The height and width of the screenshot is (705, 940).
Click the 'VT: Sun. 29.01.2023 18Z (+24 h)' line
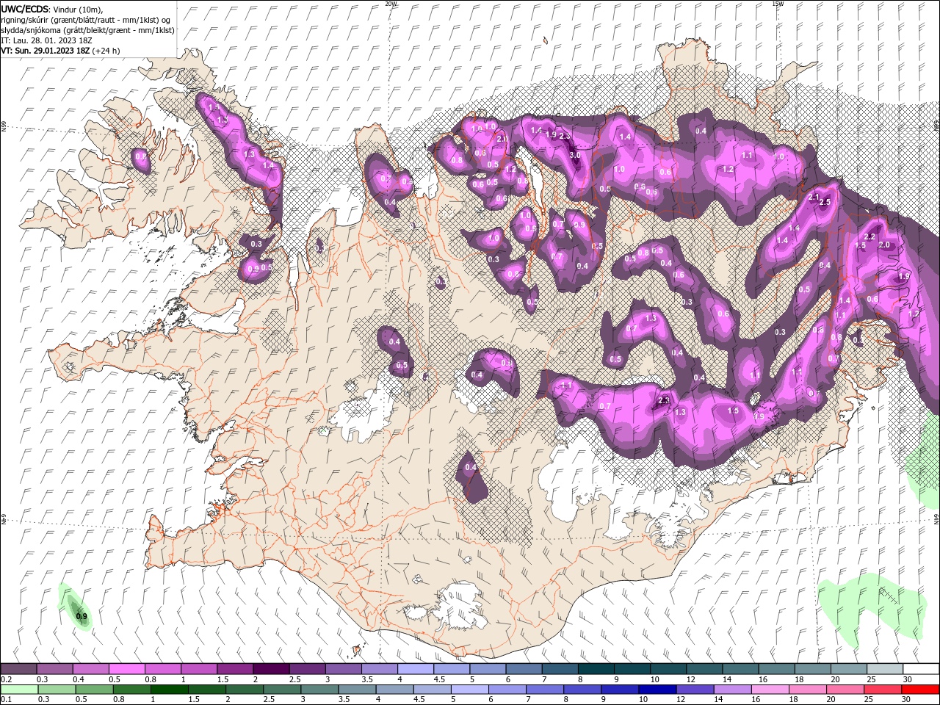(60, 51)
